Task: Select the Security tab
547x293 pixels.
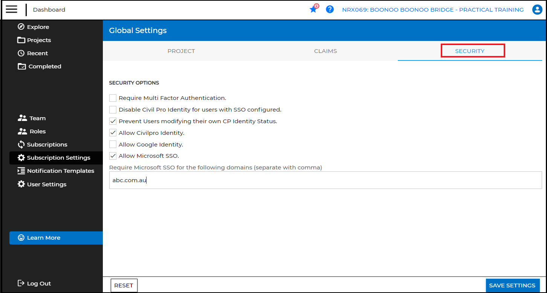Action: tap(470, 51)
